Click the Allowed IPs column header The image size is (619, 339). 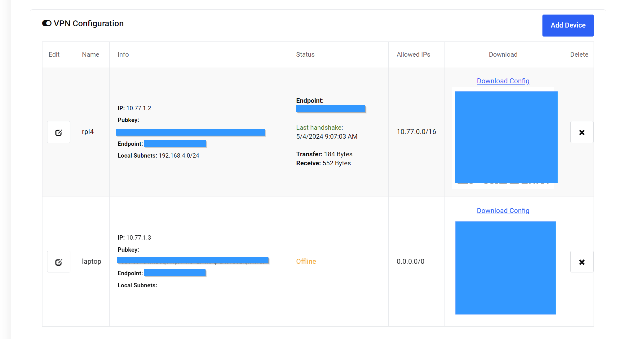pos(413,54)
